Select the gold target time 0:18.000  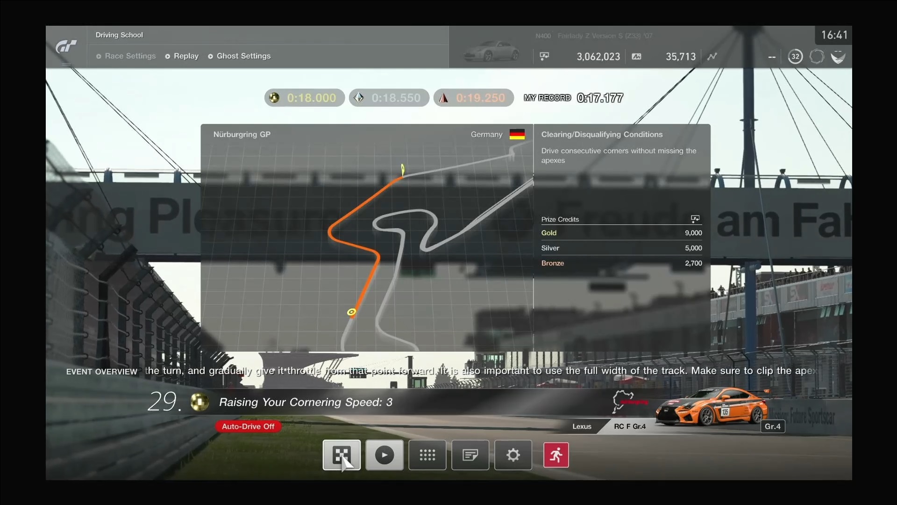coord(305,98)
